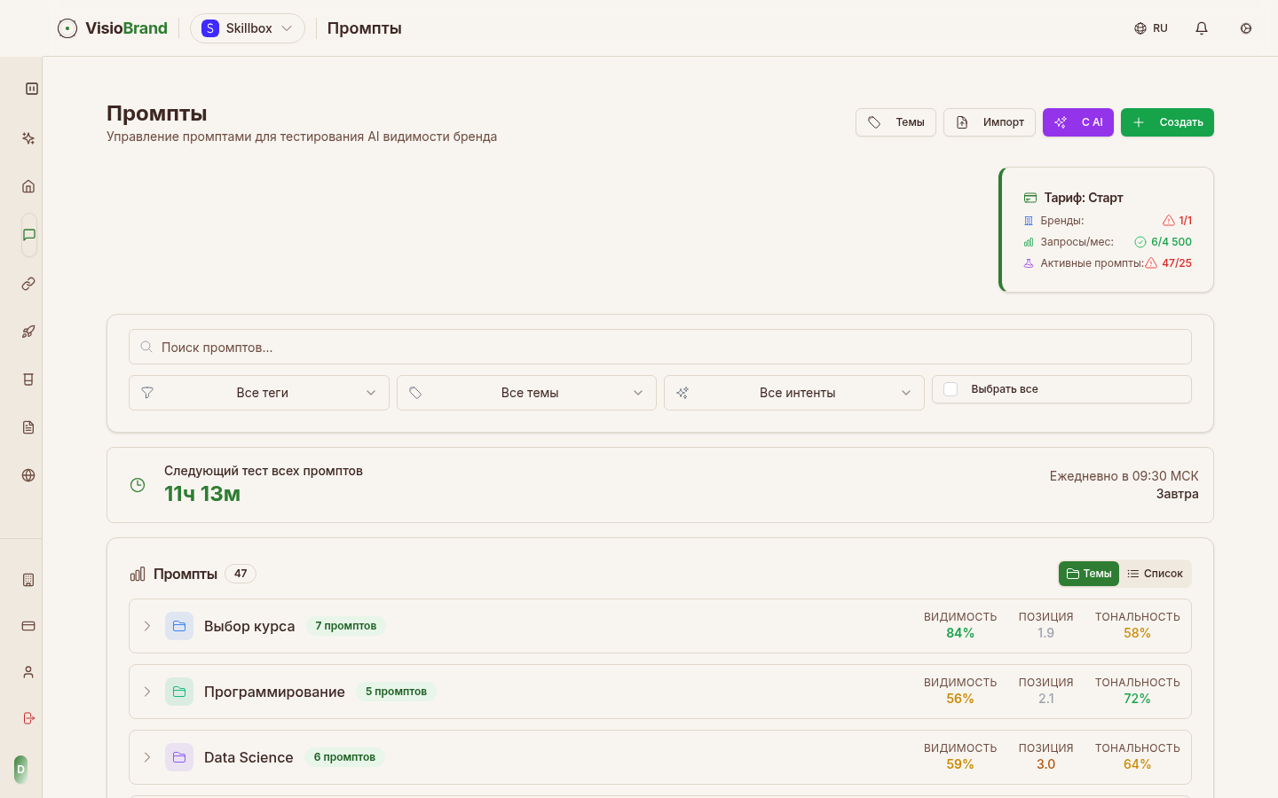
Task: Open the user profile sidebar icon
Action: point(28,672)
